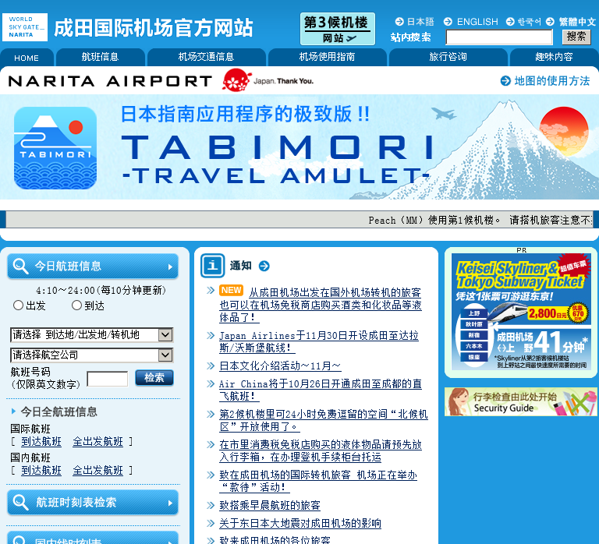The image size is (599, 544).
Task: Open international 到达航班 link
Action: [41, 442]
